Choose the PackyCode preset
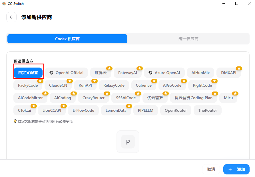This screenshot has width=255, height=177. 28,85
